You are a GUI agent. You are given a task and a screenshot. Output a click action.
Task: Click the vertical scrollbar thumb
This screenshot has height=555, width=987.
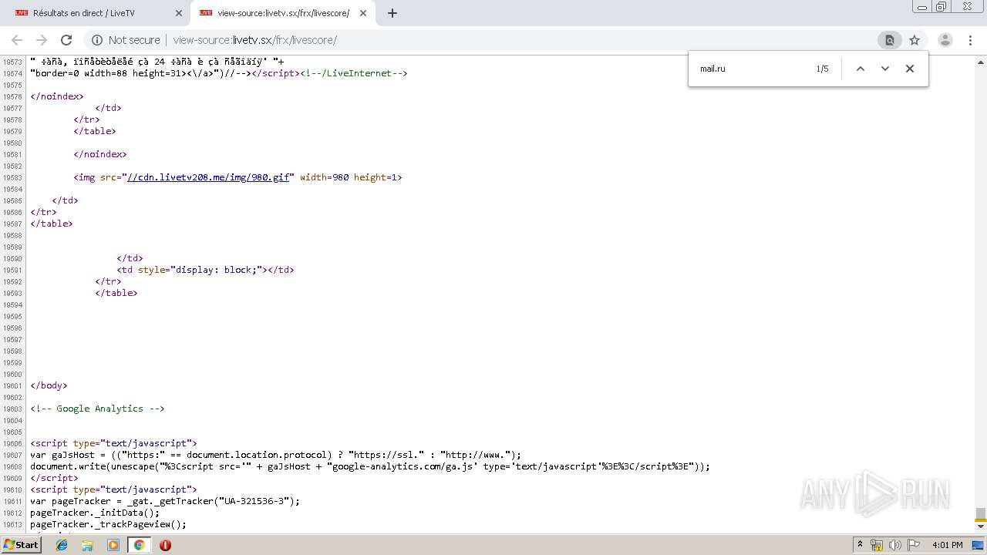tap(981, 514)
